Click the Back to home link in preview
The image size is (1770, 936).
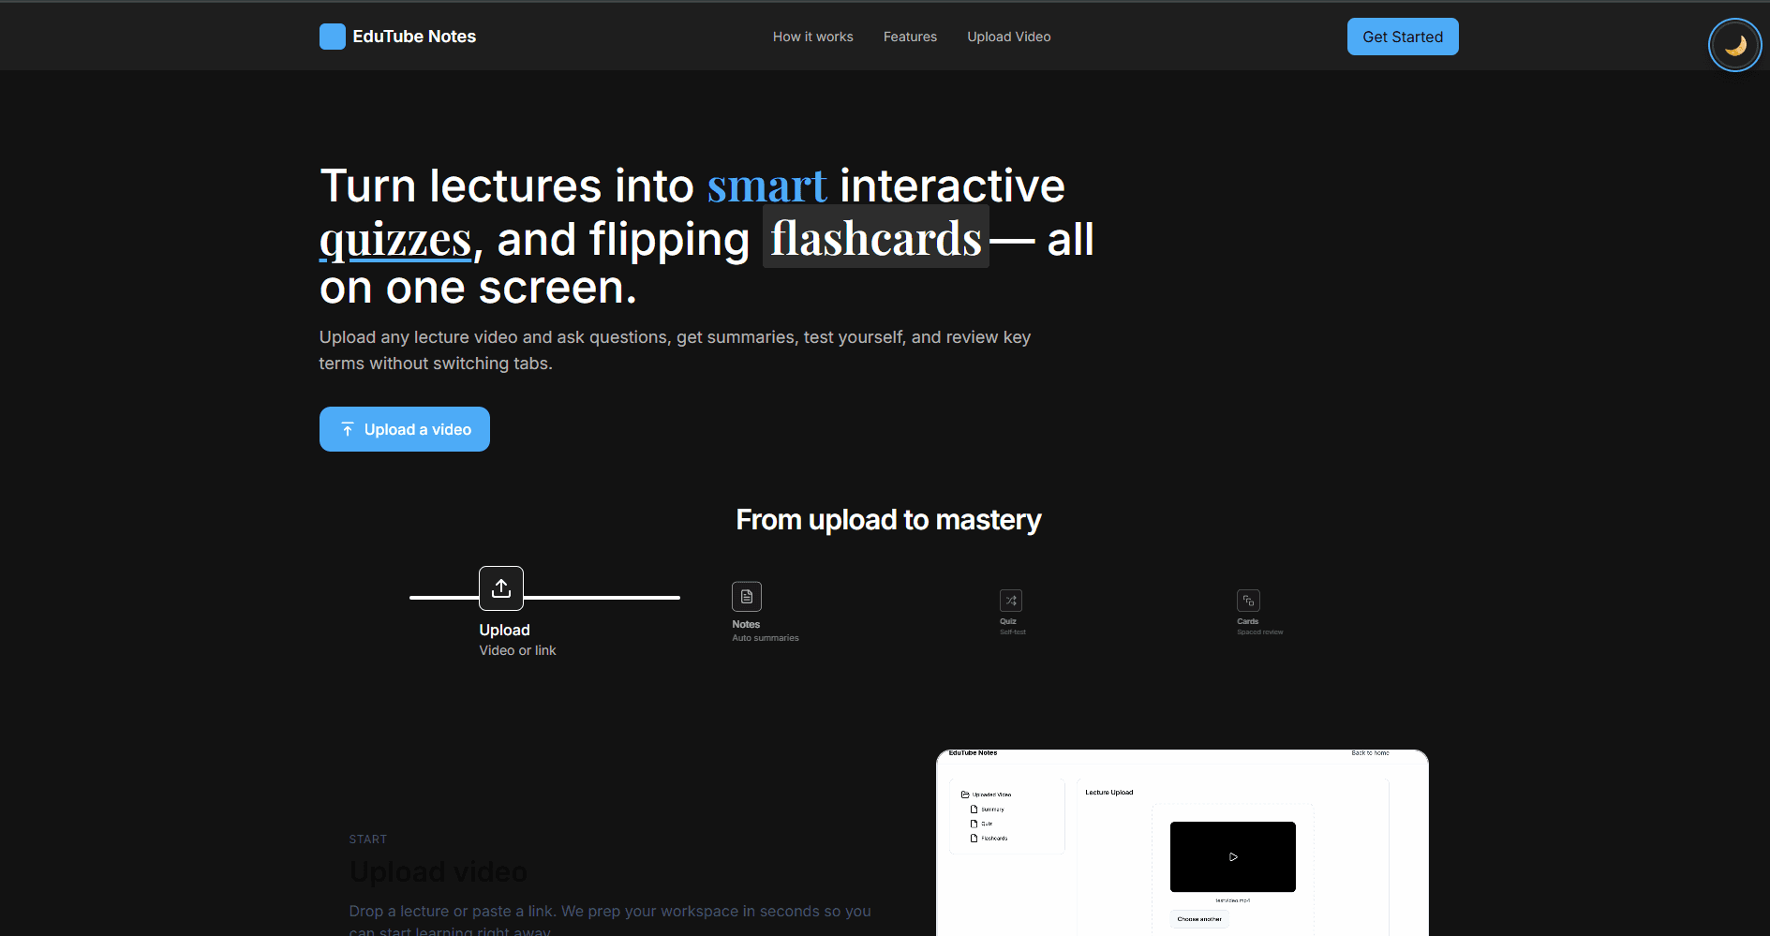(1370, 753)
